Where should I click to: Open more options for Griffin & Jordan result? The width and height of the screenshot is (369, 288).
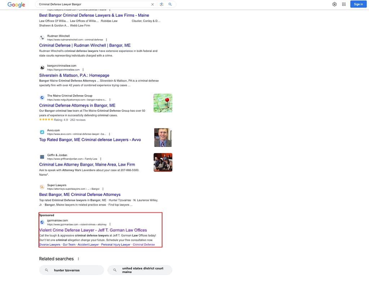101,159
